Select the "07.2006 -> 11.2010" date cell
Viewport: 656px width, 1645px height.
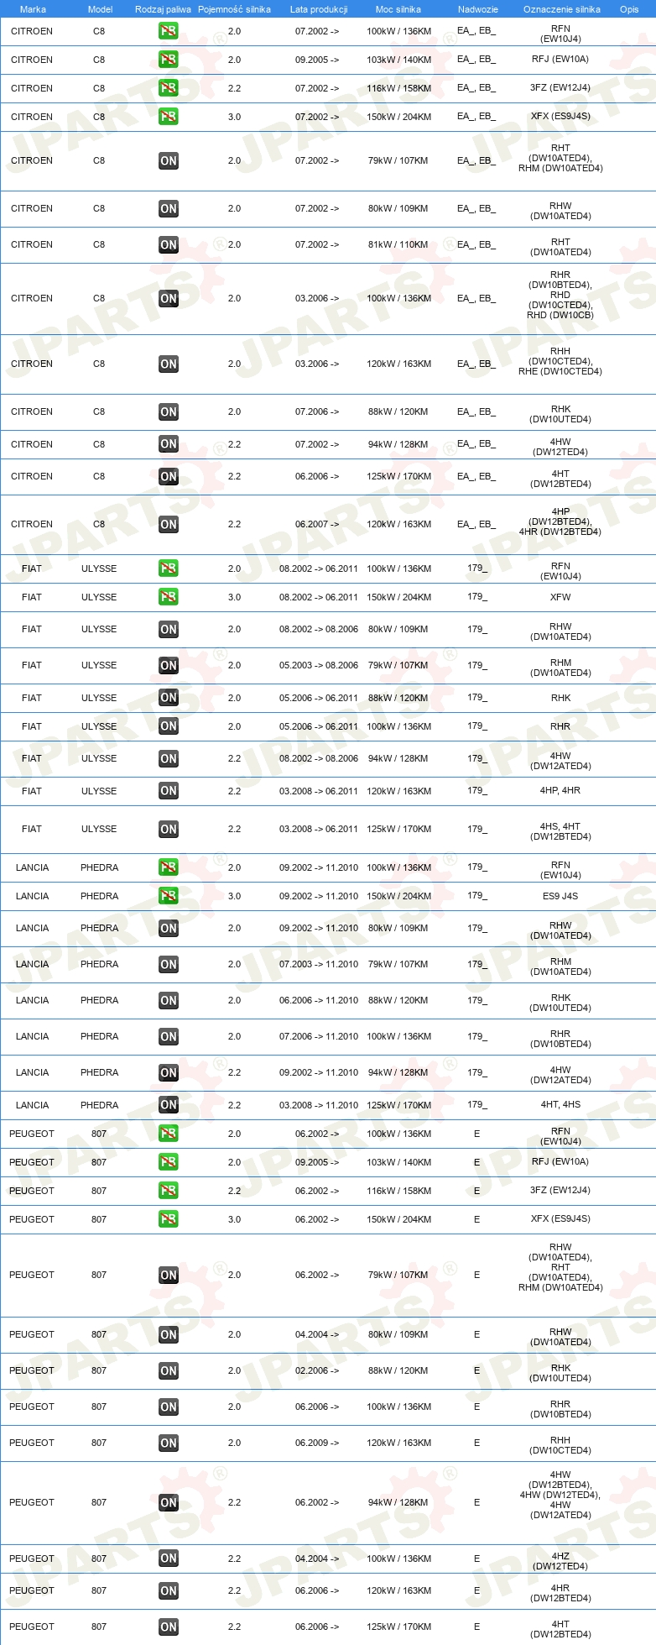319,1036
